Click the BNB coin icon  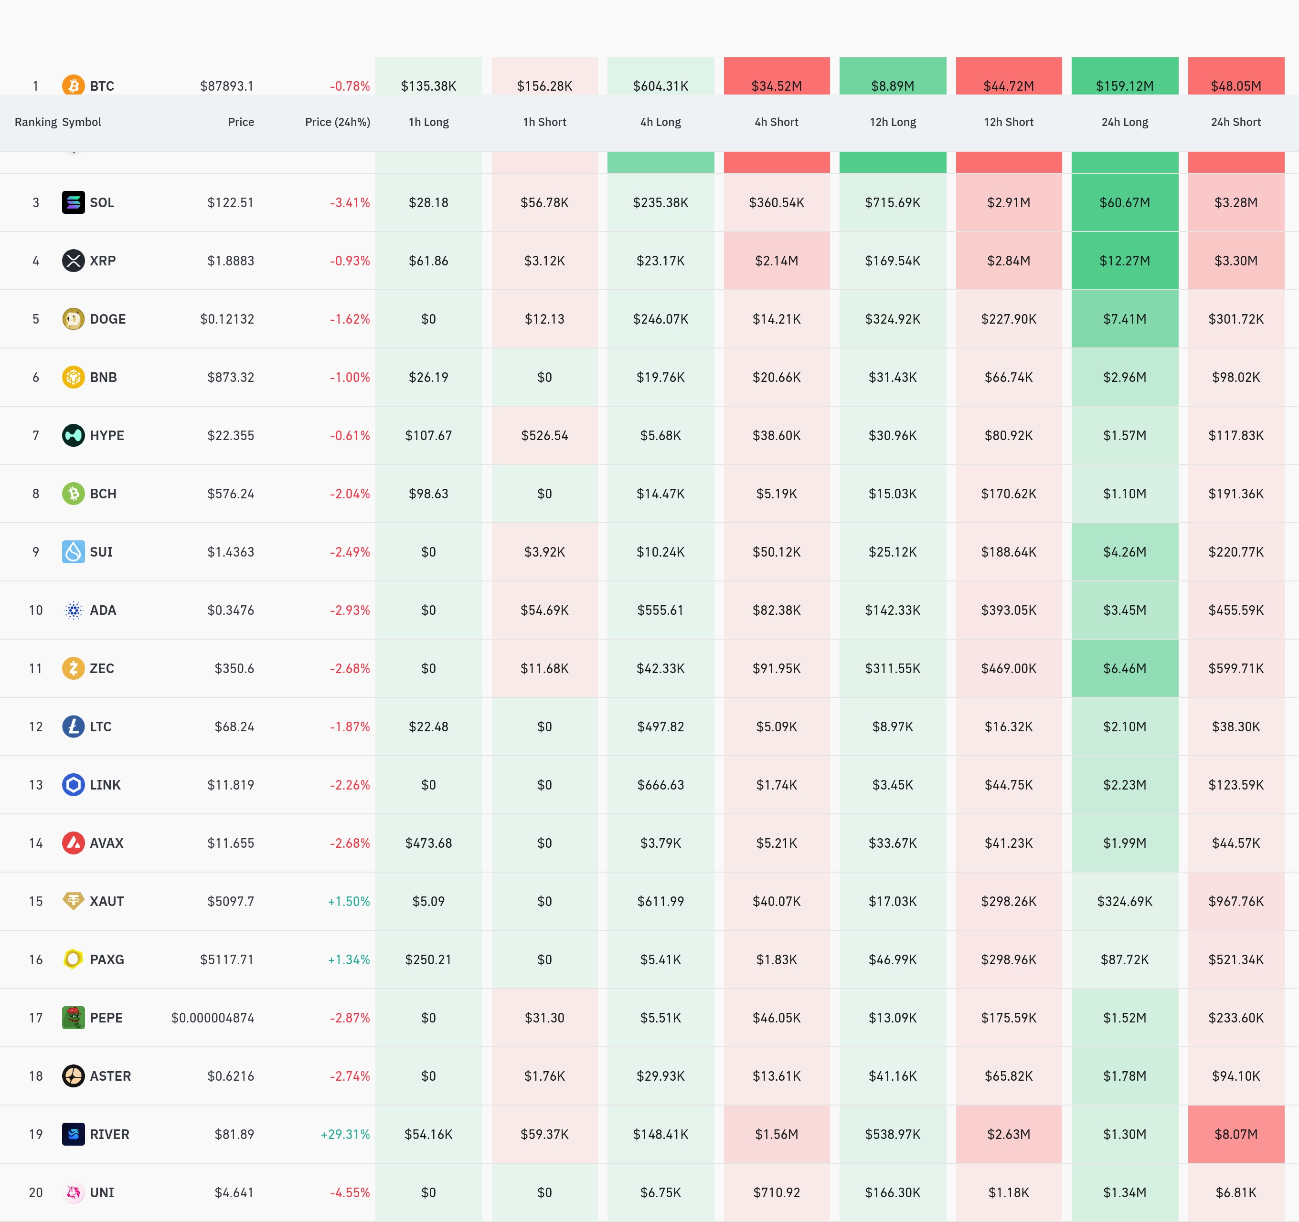(x=73, y=377)
